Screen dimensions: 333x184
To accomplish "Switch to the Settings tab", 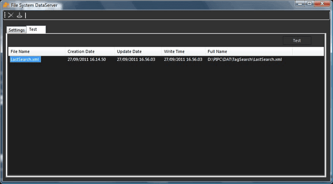I will [17, 30].
